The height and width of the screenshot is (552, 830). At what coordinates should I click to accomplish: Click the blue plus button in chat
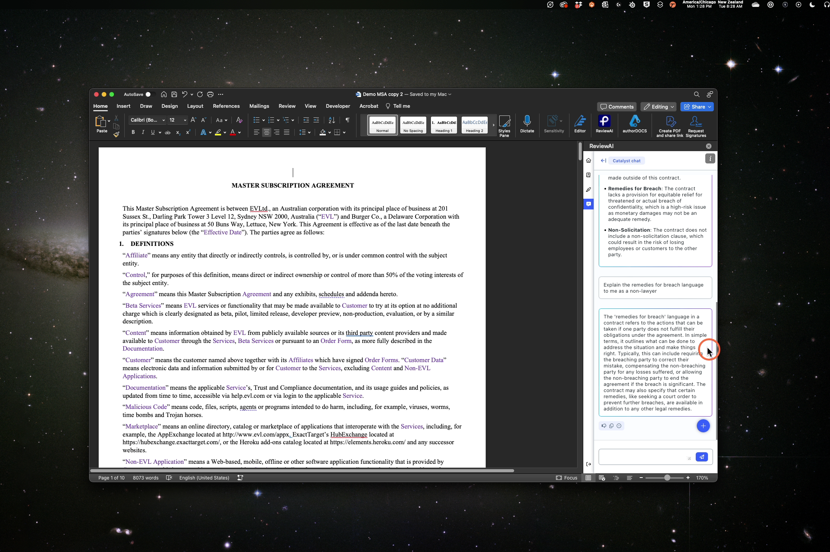(703, 425)
